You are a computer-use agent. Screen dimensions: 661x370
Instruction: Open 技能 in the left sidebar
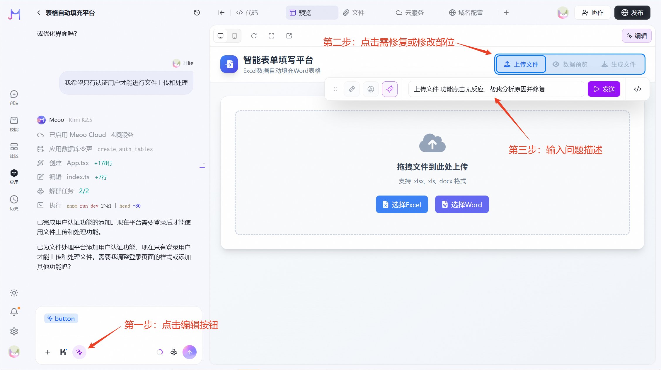(14, 124)
